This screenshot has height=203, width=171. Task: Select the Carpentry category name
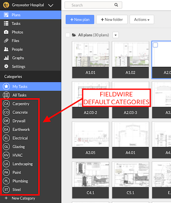[21, 104]
